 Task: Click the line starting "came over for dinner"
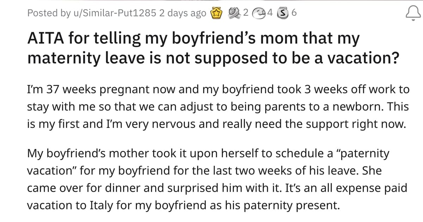(x=217, y=187)
